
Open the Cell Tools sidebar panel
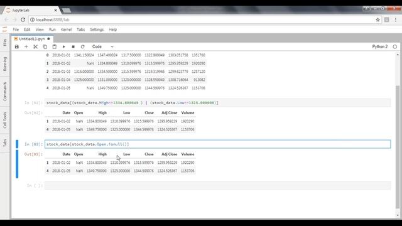point(5,120)
